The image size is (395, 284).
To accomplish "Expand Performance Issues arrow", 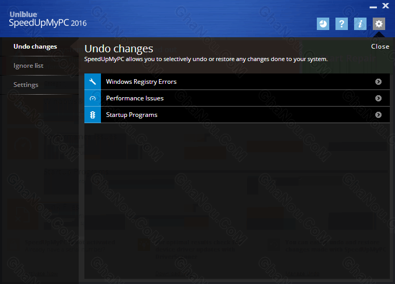I will tap(378, 98).
